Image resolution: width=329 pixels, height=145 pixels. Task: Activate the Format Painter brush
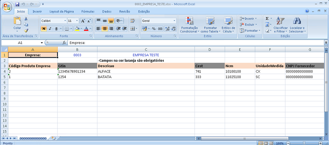click(x=26, y=30)
